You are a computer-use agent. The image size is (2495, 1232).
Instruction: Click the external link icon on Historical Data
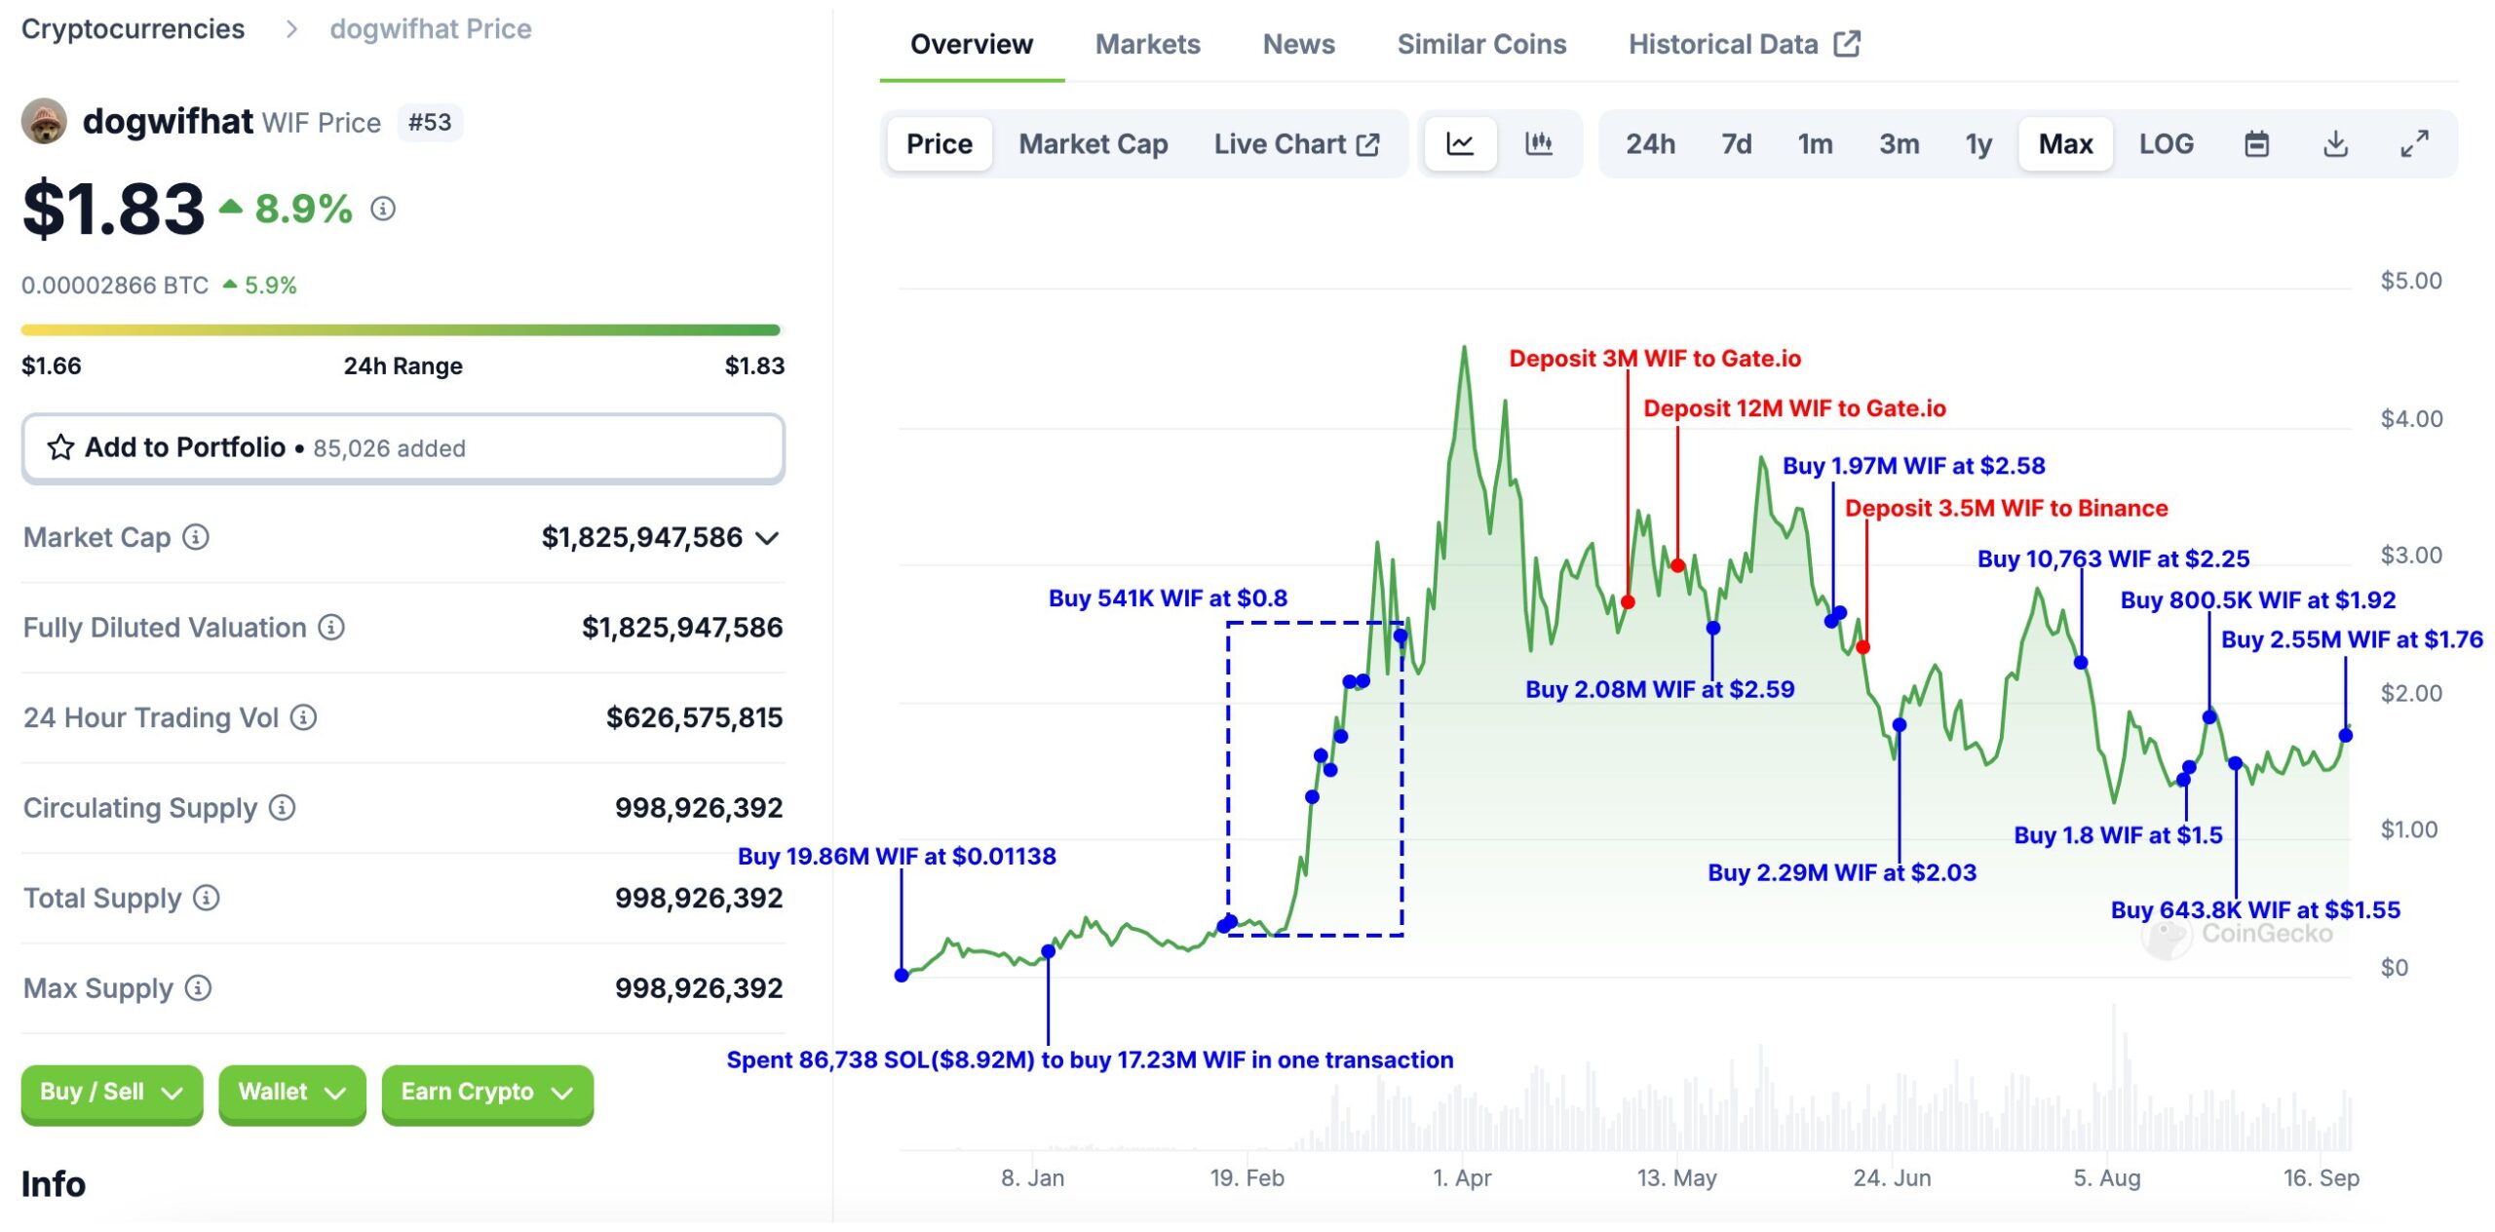(x=1847, y=44)
